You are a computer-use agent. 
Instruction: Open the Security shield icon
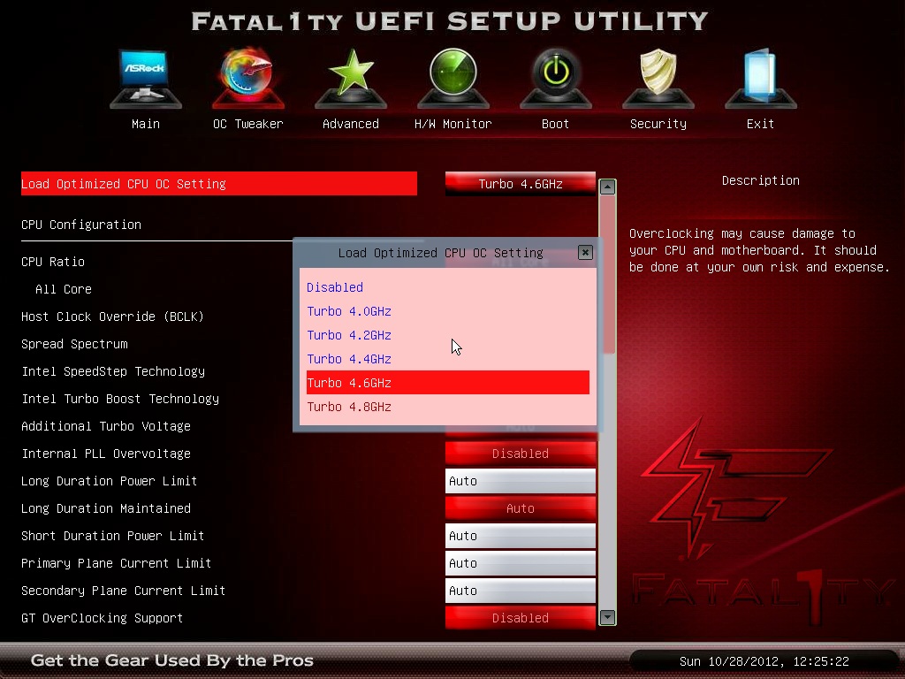[x=658, y=79]
